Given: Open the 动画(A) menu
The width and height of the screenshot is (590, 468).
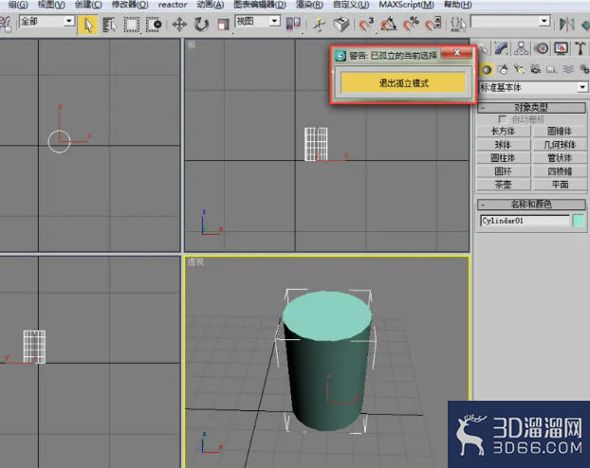Looking at the screenshot, I should [x=211, y=5].
